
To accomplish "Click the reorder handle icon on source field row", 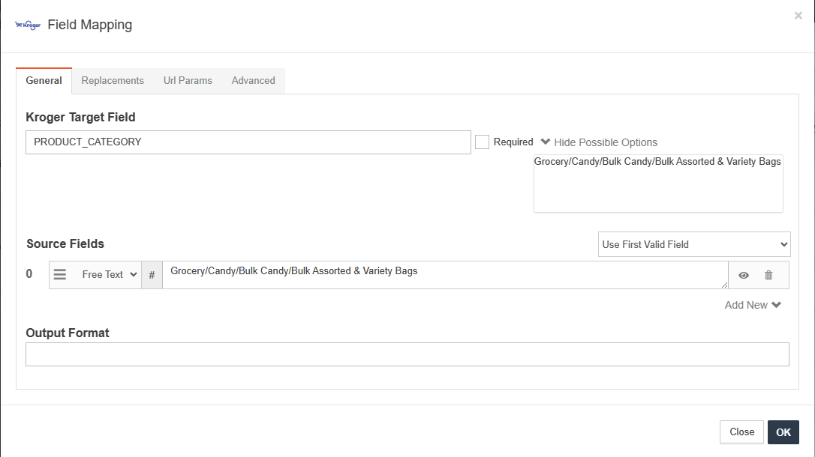I will point(59,274).
